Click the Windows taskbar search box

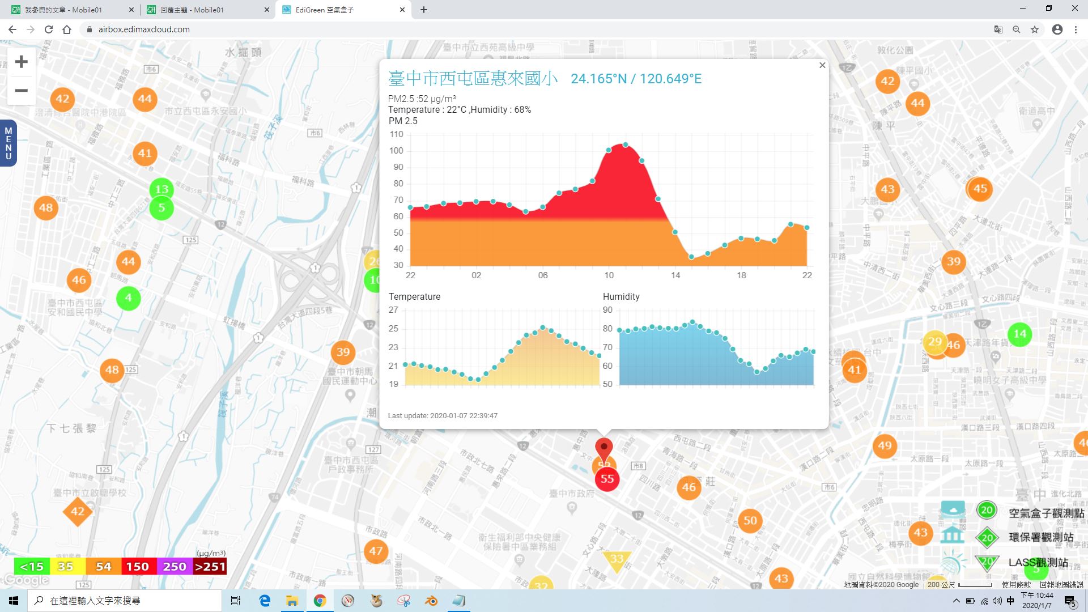click(124, 601)
